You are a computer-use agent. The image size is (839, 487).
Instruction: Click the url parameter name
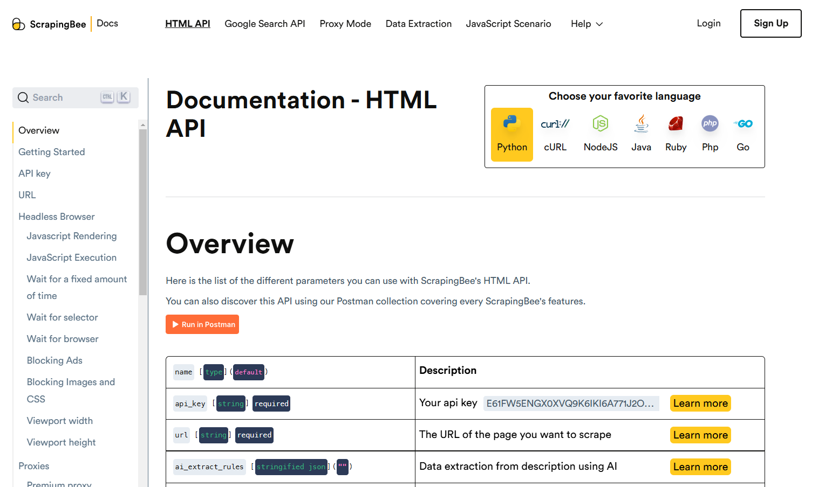click(x=181, y=435)
